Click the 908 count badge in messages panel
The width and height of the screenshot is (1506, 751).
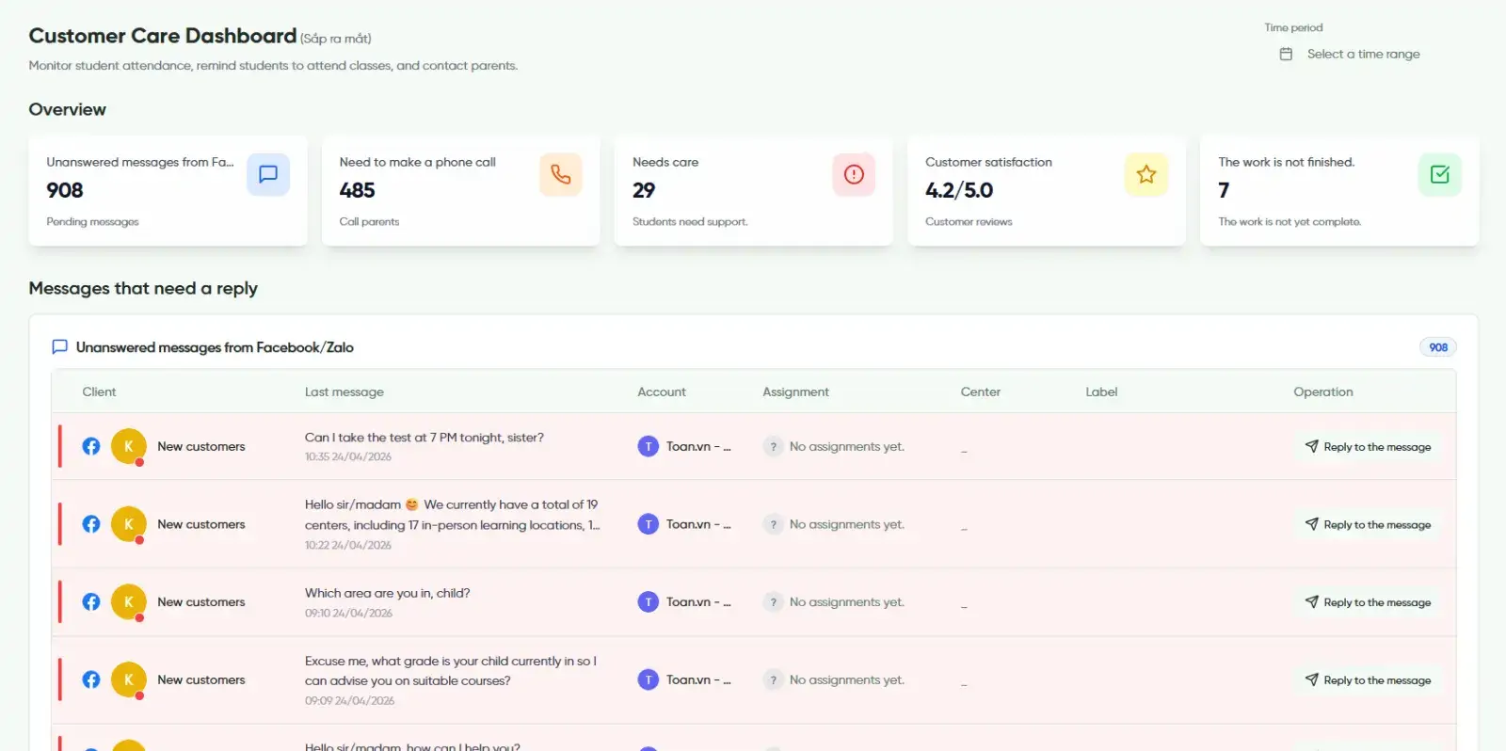click(1438, 347)
